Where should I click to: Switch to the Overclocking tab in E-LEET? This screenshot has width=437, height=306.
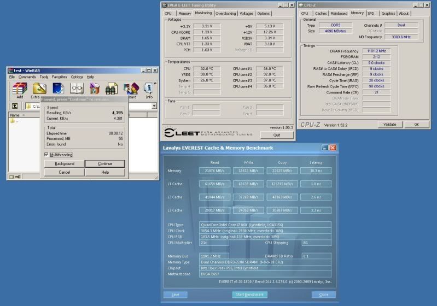click(x=225, y=13)
